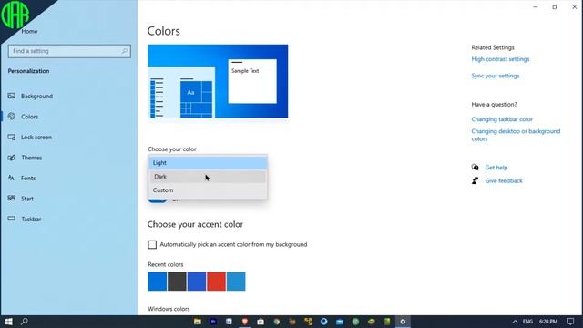Click the Get help link
This screenshot has height=328, width=583.
point(496,168)
